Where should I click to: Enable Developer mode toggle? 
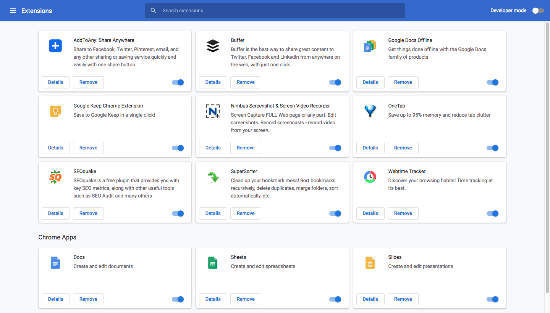click(538, 11)
